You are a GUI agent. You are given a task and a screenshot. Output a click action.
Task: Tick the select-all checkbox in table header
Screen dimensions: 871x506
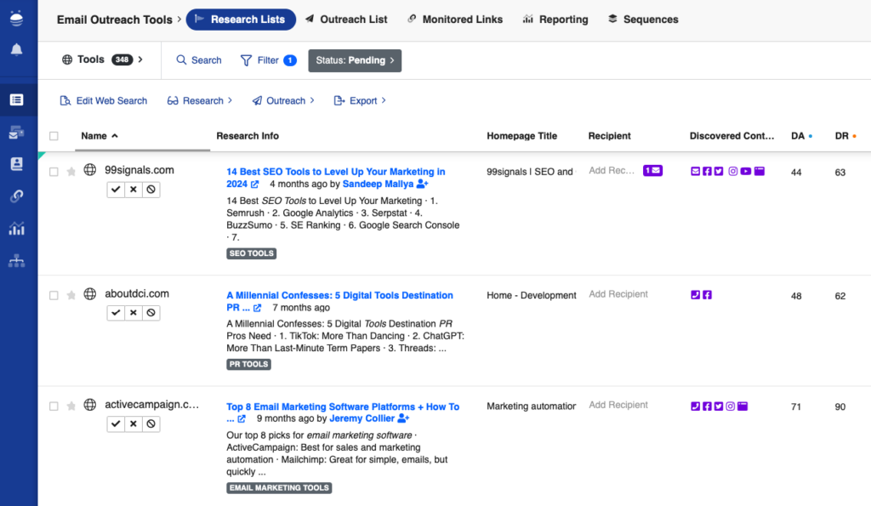pos(54,136)
